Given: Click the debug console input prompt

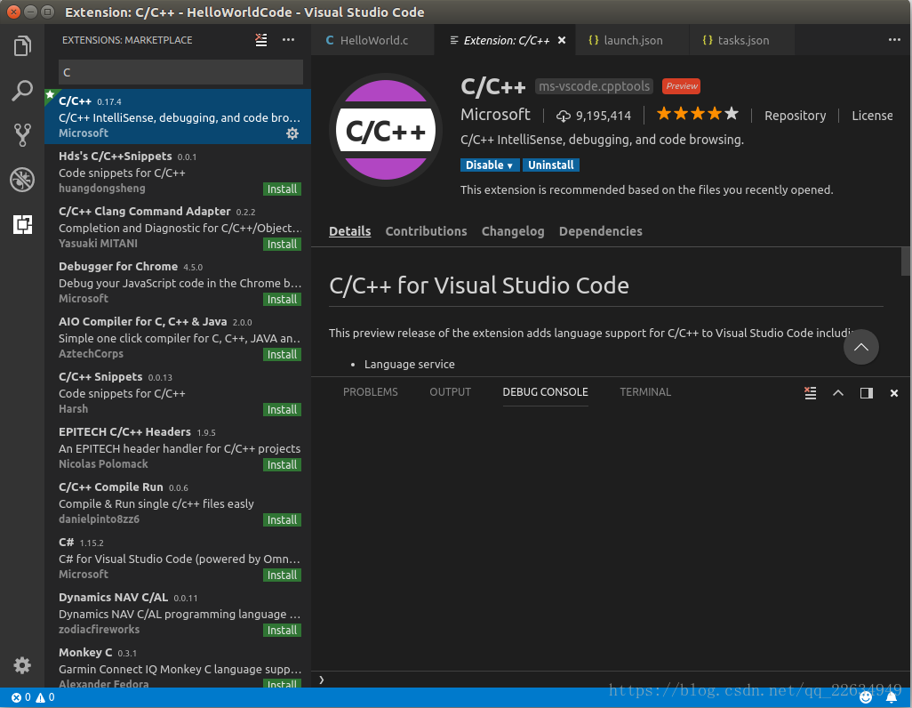Looking at the screenshot, I should pos(611,680).
